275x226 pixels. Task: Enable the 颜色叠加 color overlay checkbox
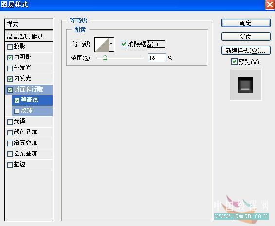(x=10, y=132)
